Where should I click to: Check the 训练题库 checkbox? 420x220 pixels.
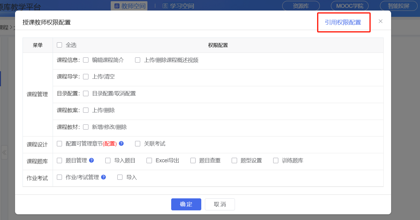click(276, 160)
